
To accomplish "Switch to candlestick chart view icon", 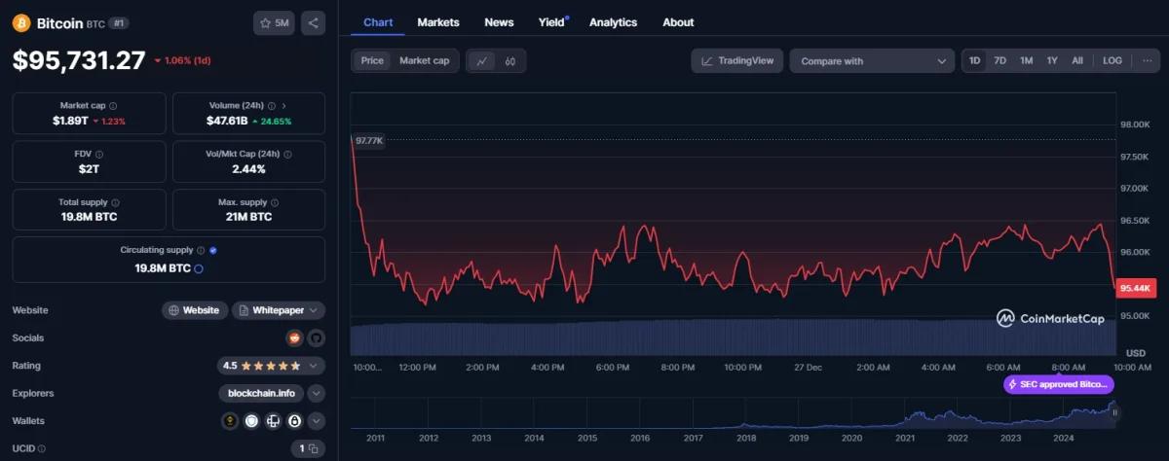I will (510, 60).
